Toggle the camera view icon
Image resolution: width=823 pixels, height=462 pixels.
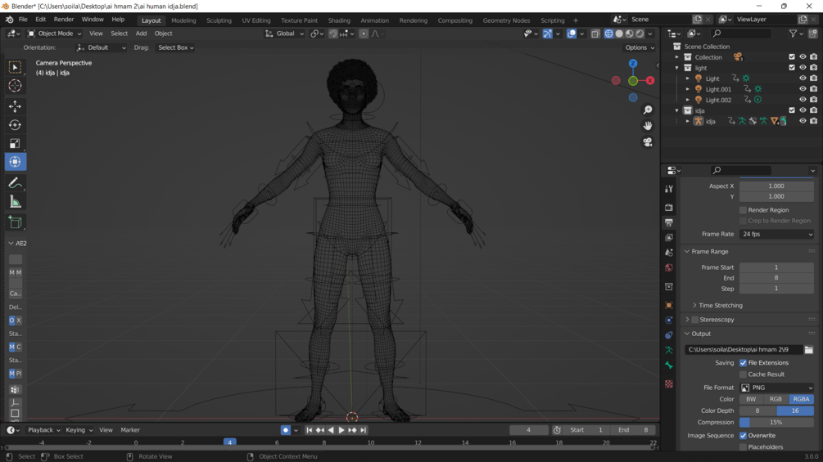click(647, 142)
